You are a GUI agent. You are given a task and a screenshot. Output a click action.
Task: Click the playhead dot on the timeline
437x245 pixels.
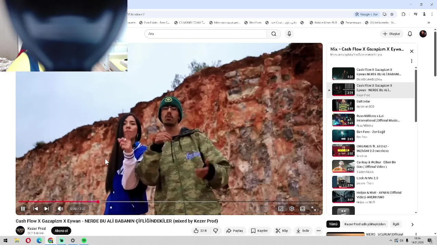pos(98,202)
